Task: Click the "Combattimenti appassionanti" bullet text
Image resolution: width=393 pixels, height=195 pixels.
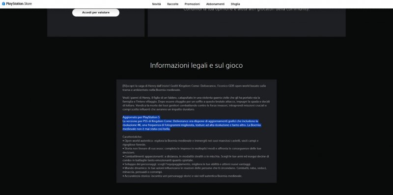Action: [196, 158]
